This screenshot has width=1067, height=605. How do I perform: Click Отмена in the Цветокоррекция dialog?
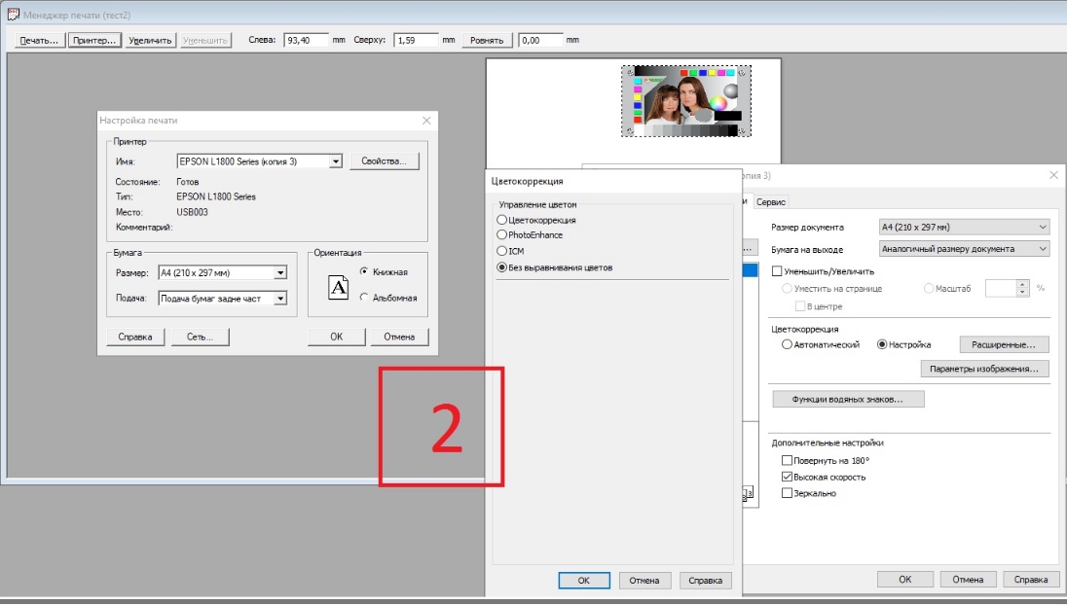(644, 581)
